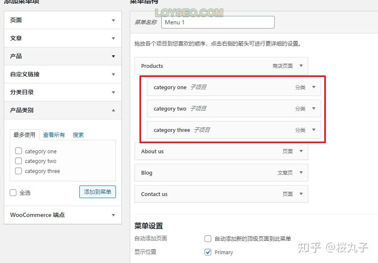Click the 自定义链接 section heading
This screenshot has width=378, height=263.
pyautogui.click(x=25, y=74)
